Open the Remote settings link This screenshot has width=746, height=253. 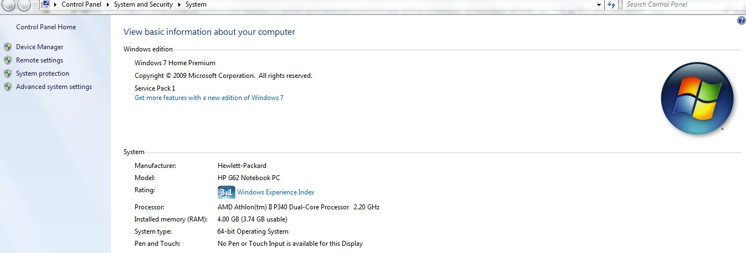39,60
